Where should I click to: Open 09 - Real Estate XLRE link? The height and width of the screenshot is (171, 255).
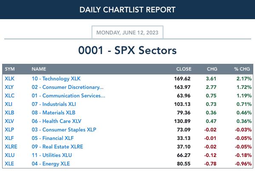tap(57, 147)
